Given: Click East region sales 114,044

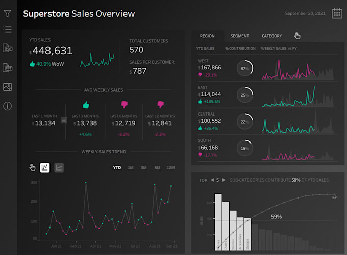Looking at the screenshot, I should [211, 94].
